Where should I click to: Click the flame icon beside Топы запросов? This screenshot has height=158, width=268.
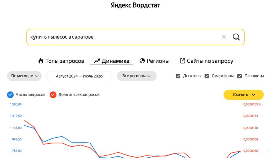41,61
